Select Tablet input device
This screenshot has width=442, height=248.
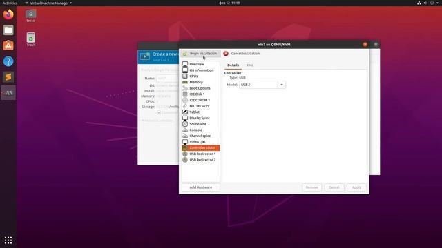click(201, 112)
